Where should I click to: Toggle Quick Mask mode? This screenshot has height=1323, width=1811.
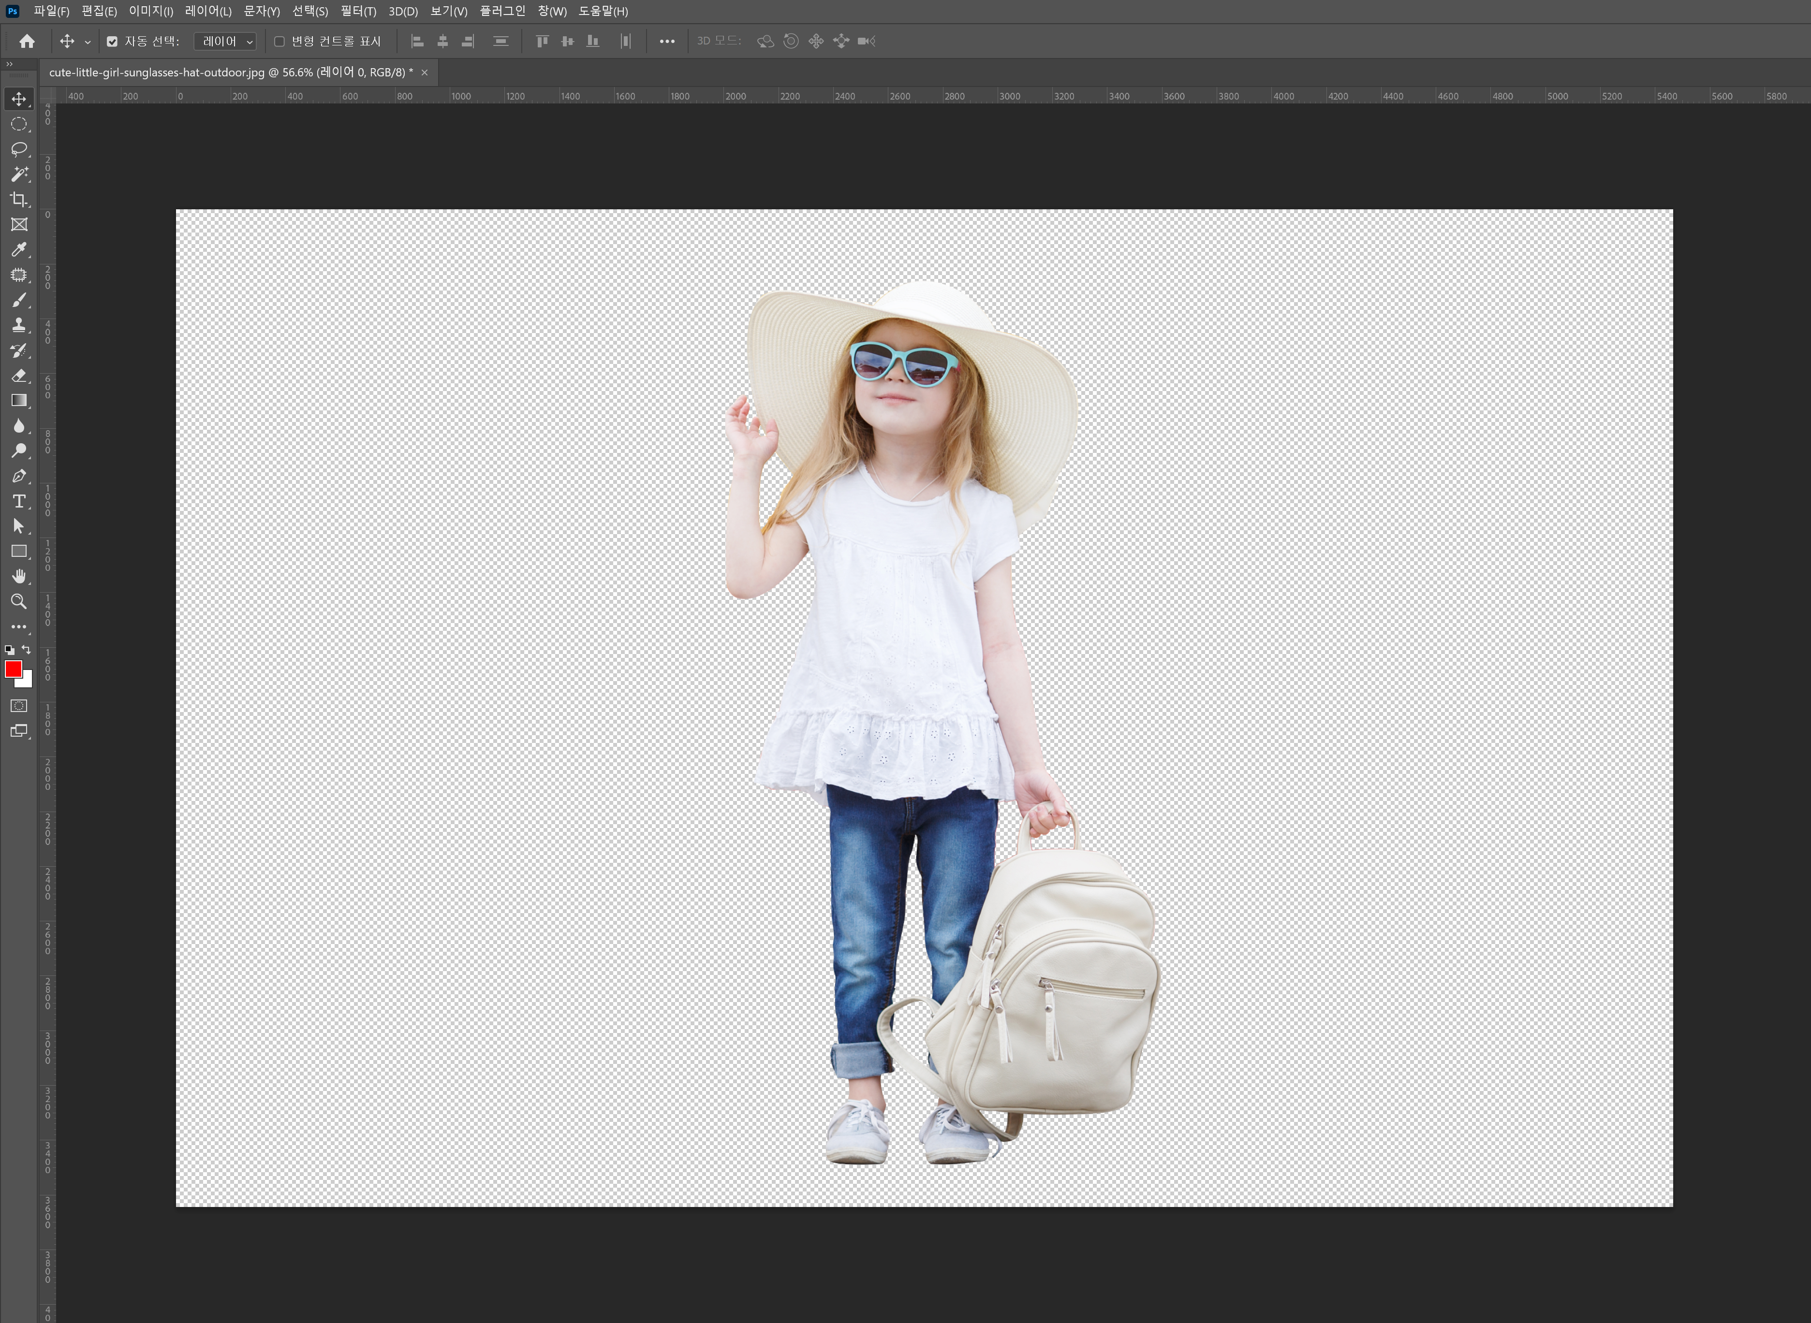pyautogui.click(x=19, y=706)
